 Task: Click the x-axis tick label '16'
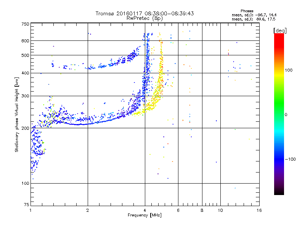click(x=259, y=210)
